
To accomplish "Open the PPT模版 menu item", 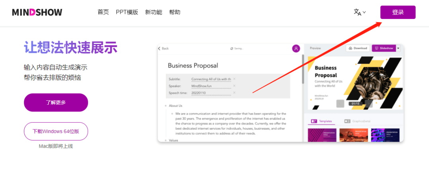I will (127, 12).
